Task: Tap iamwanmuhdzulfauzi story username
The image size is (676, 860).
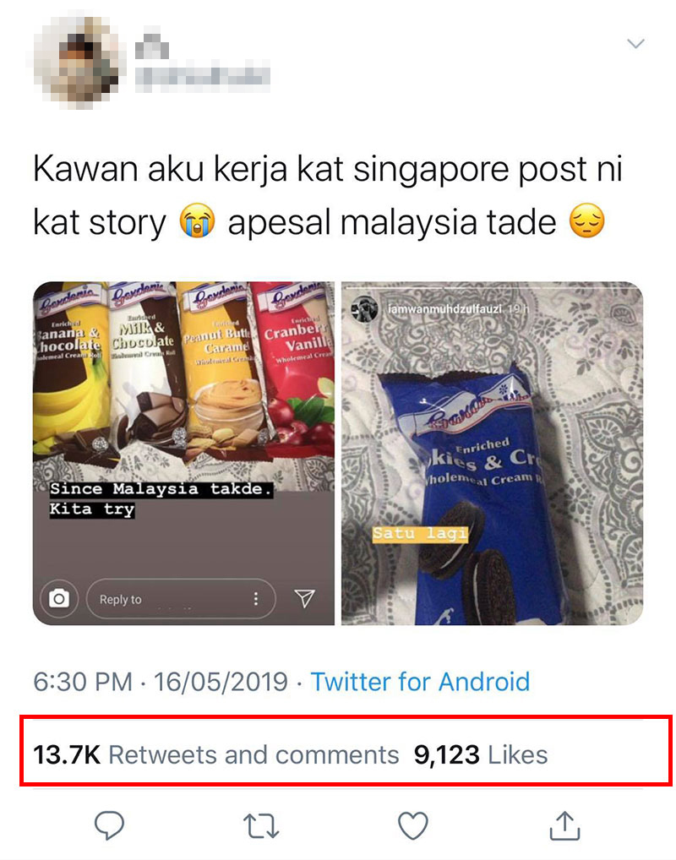Action: (444, 309)
